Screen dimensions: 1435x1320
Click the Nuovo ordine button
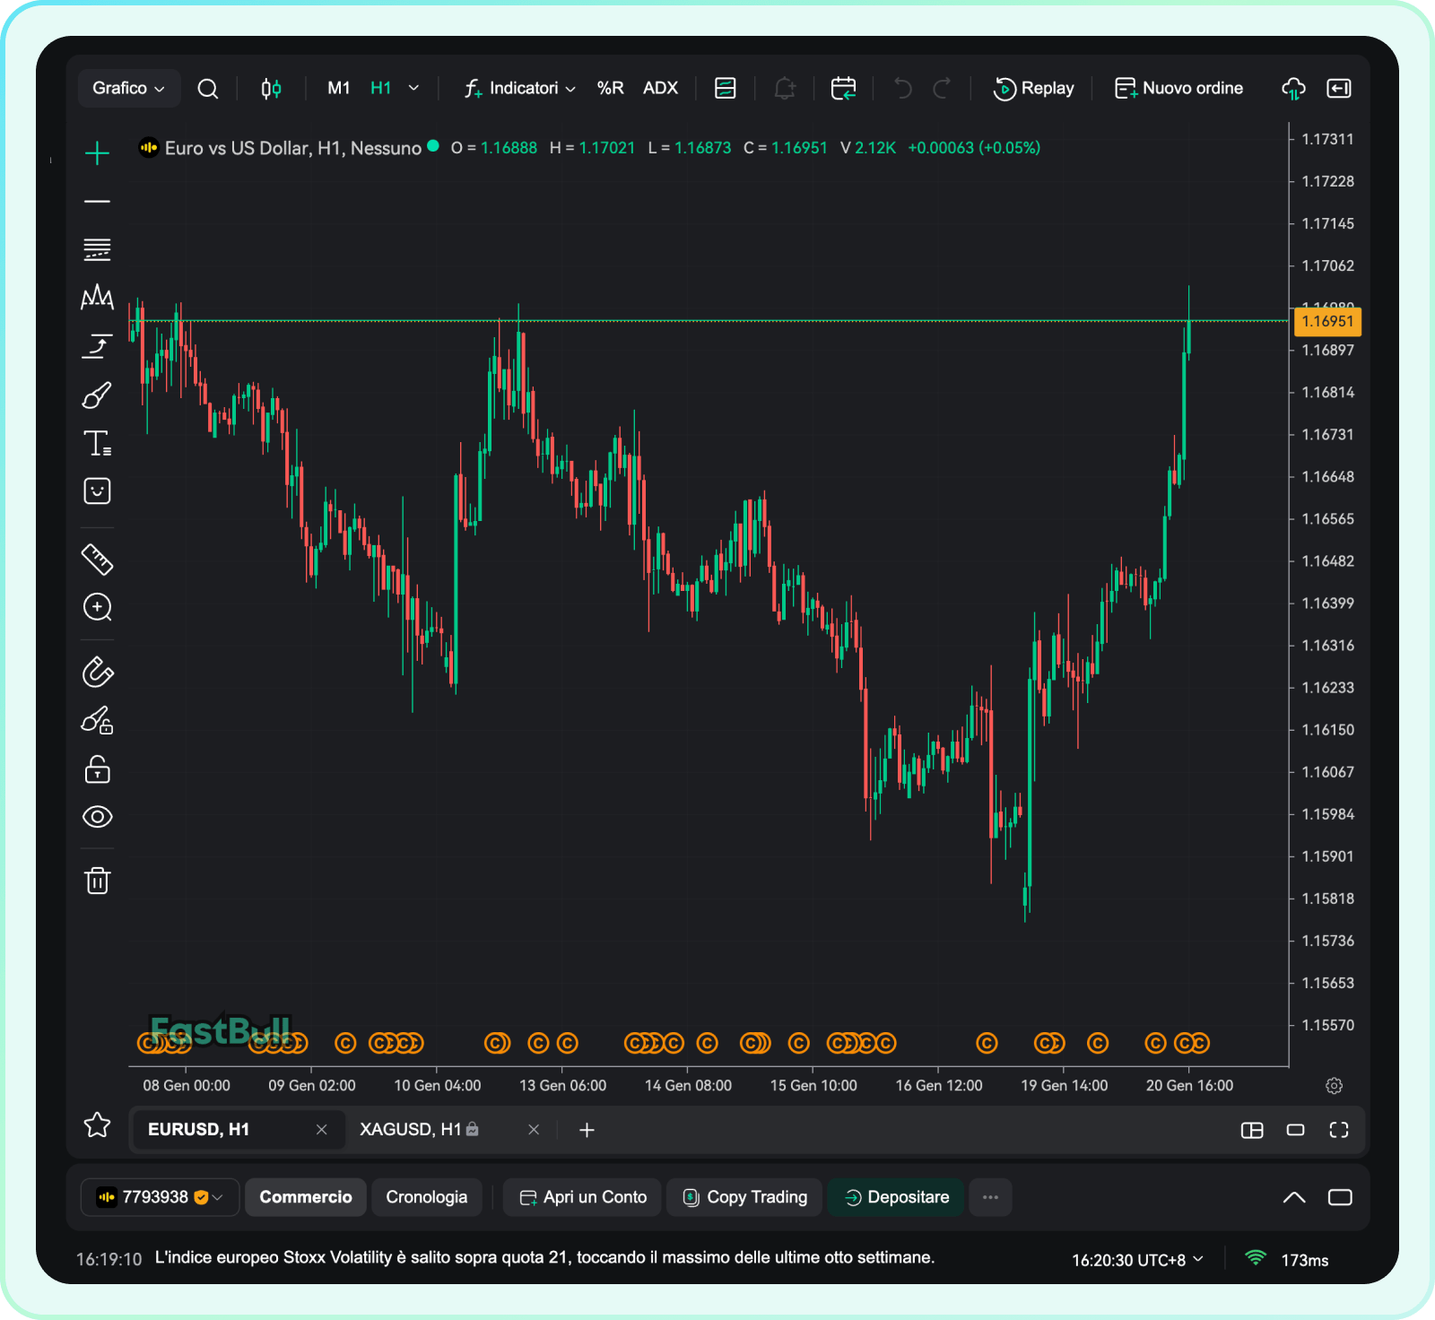pos(1178,88)
